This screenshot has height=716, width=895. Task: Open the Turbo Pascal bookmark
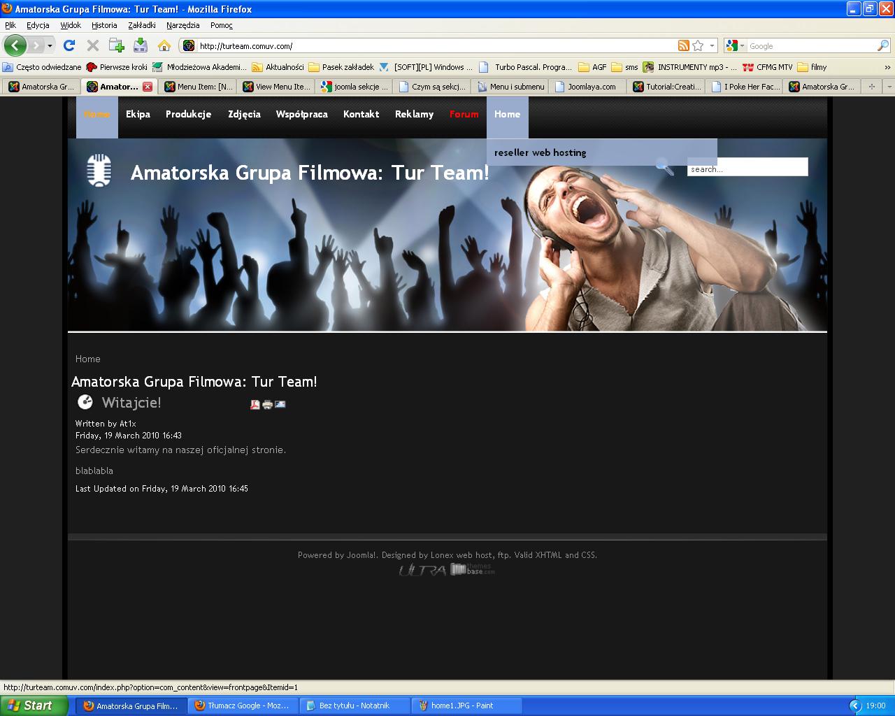pyautogui.click(x=526, y=67)
